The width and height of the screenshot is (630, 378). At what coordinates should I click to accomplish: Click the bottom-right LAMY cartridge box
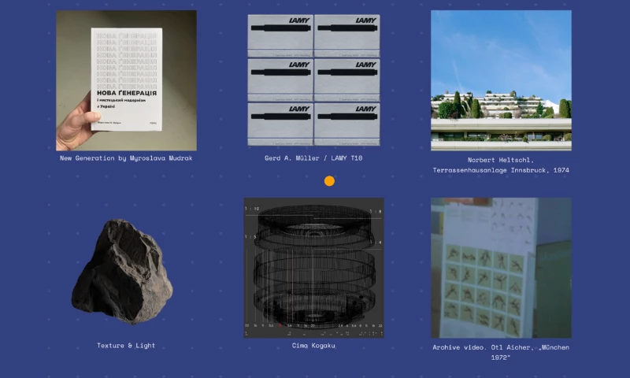(x=347, y=124)
